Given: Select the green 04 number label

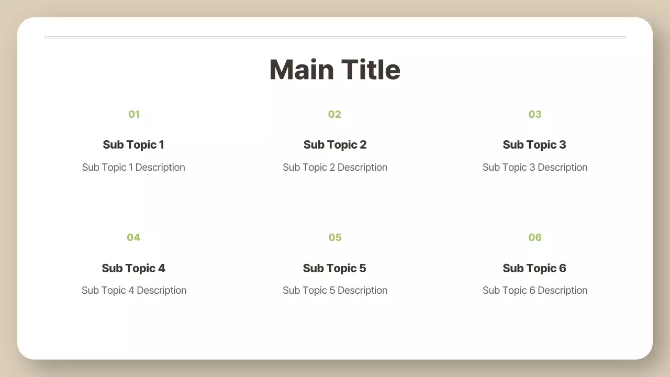Looking at the screenshot, I should [133, 238].
